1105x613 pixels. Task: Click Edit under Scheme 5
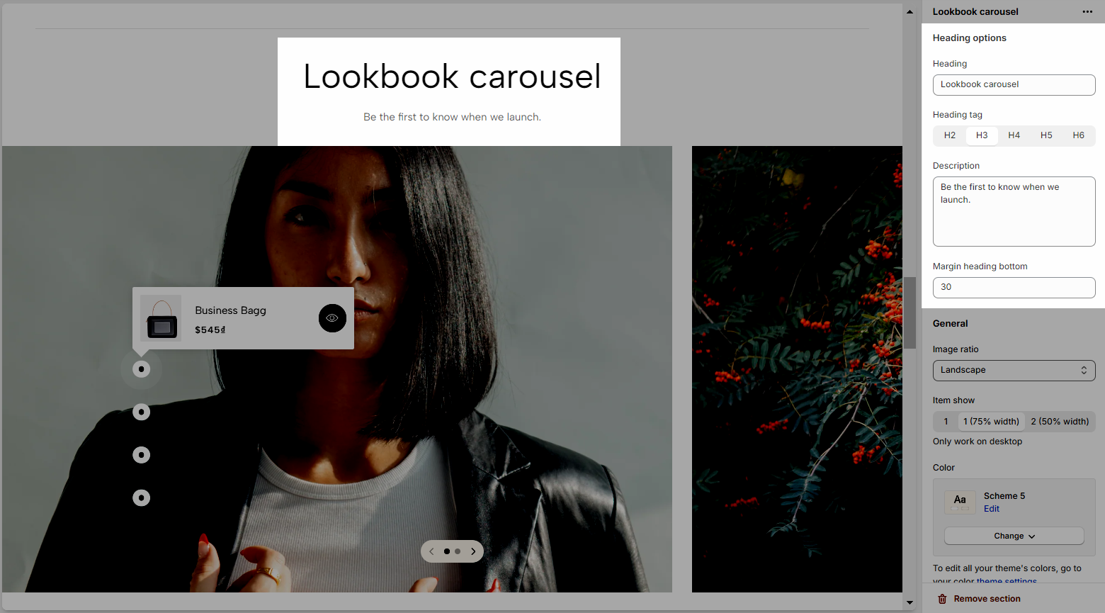coord(992,509)
